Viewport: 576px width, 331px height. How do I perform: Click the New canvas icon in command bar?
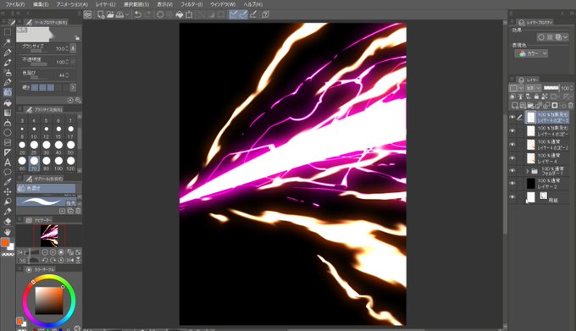(101, 14)
